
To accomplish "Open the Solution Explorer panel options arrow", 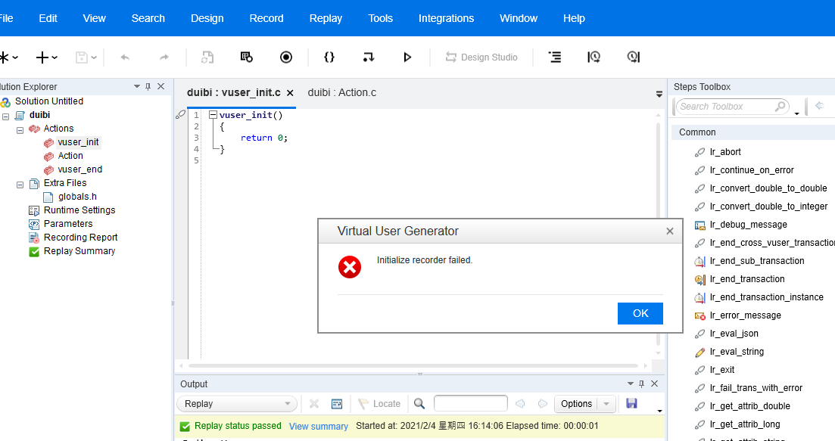I will (137, 86).
